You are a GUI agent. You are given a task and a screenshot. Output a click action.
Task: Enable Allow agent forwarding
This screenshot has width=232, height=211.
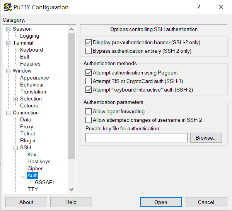click(x=88, y=111)
